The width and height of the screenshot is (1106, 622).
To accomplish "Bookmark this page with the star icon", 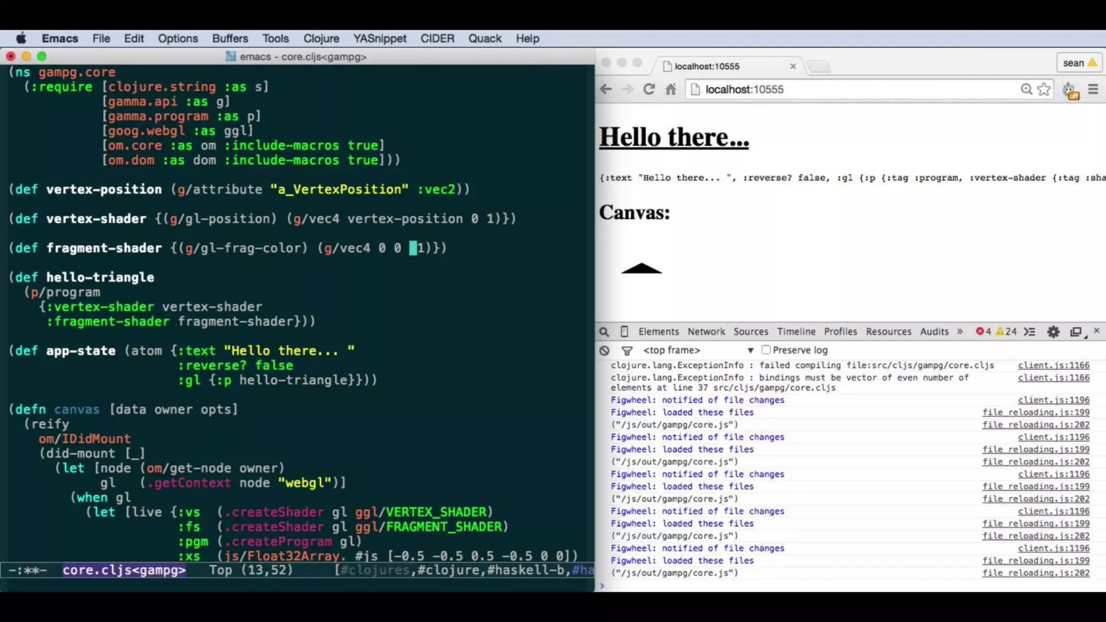I will pyautogui.click(x=1044, y=89).
